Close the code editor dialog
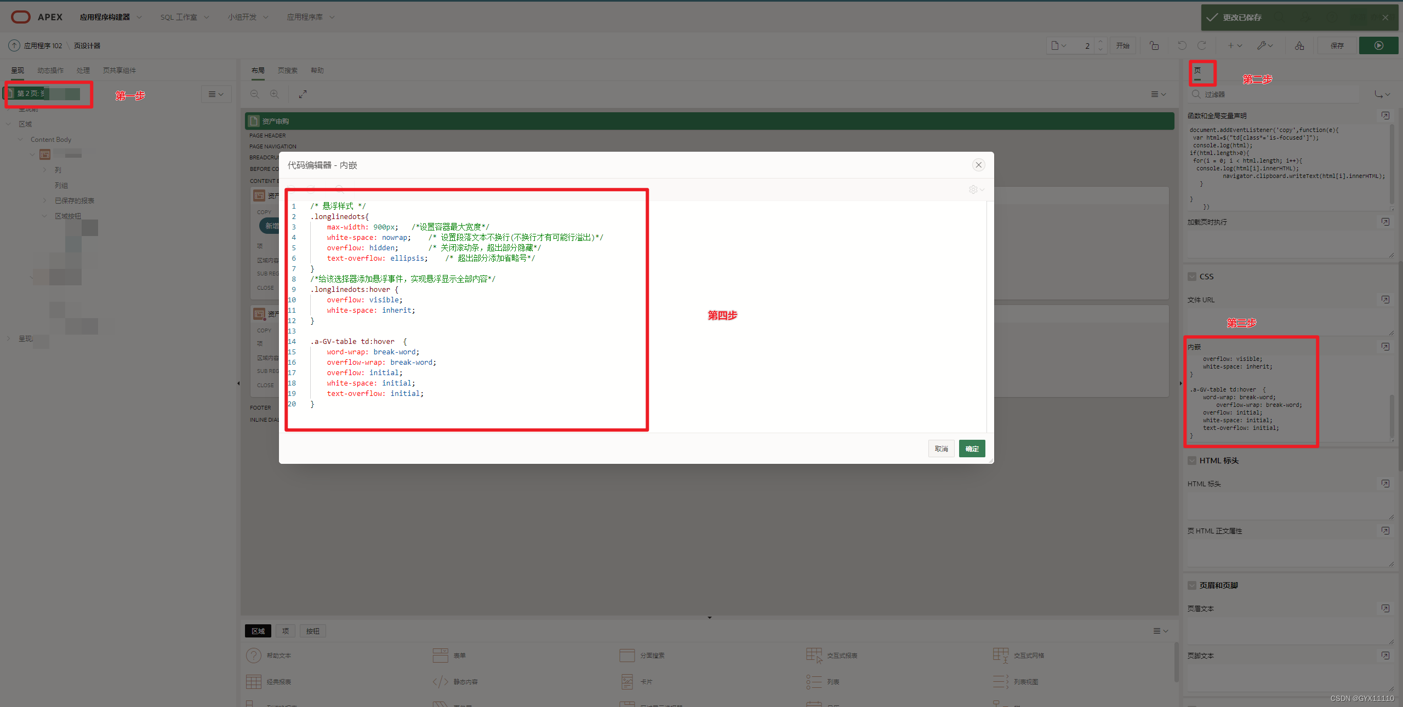Image resolution: width=1403 pixels, height=707 pixels. pos(978,165)
